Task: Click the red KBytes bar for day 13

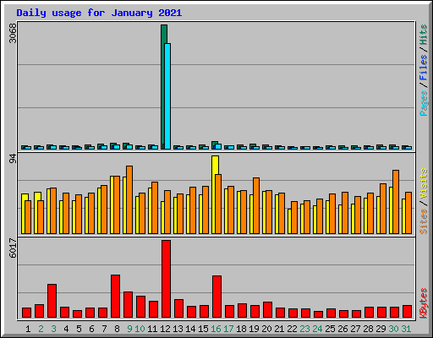Action: point(178,308)
